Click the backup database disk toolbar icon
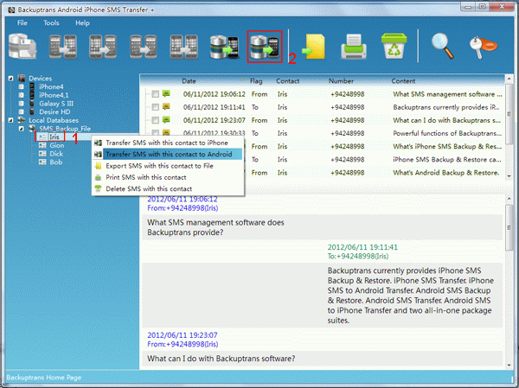This screenshot has height=388, width=519. (x=22, y=47)
